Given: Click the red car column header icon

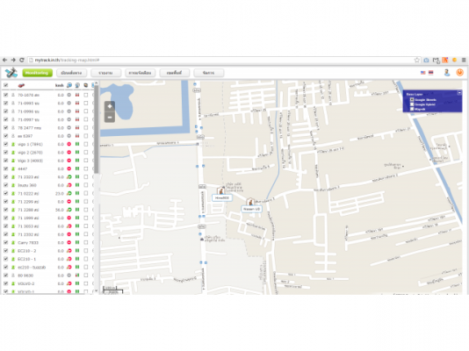Looking at the screenshot, I should [x=21, y=85].
